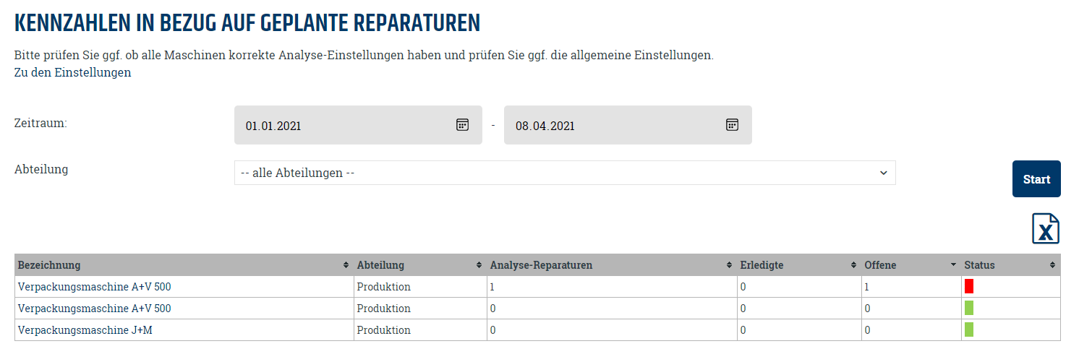Sort by Erledigte column arrows

[853, 266]
